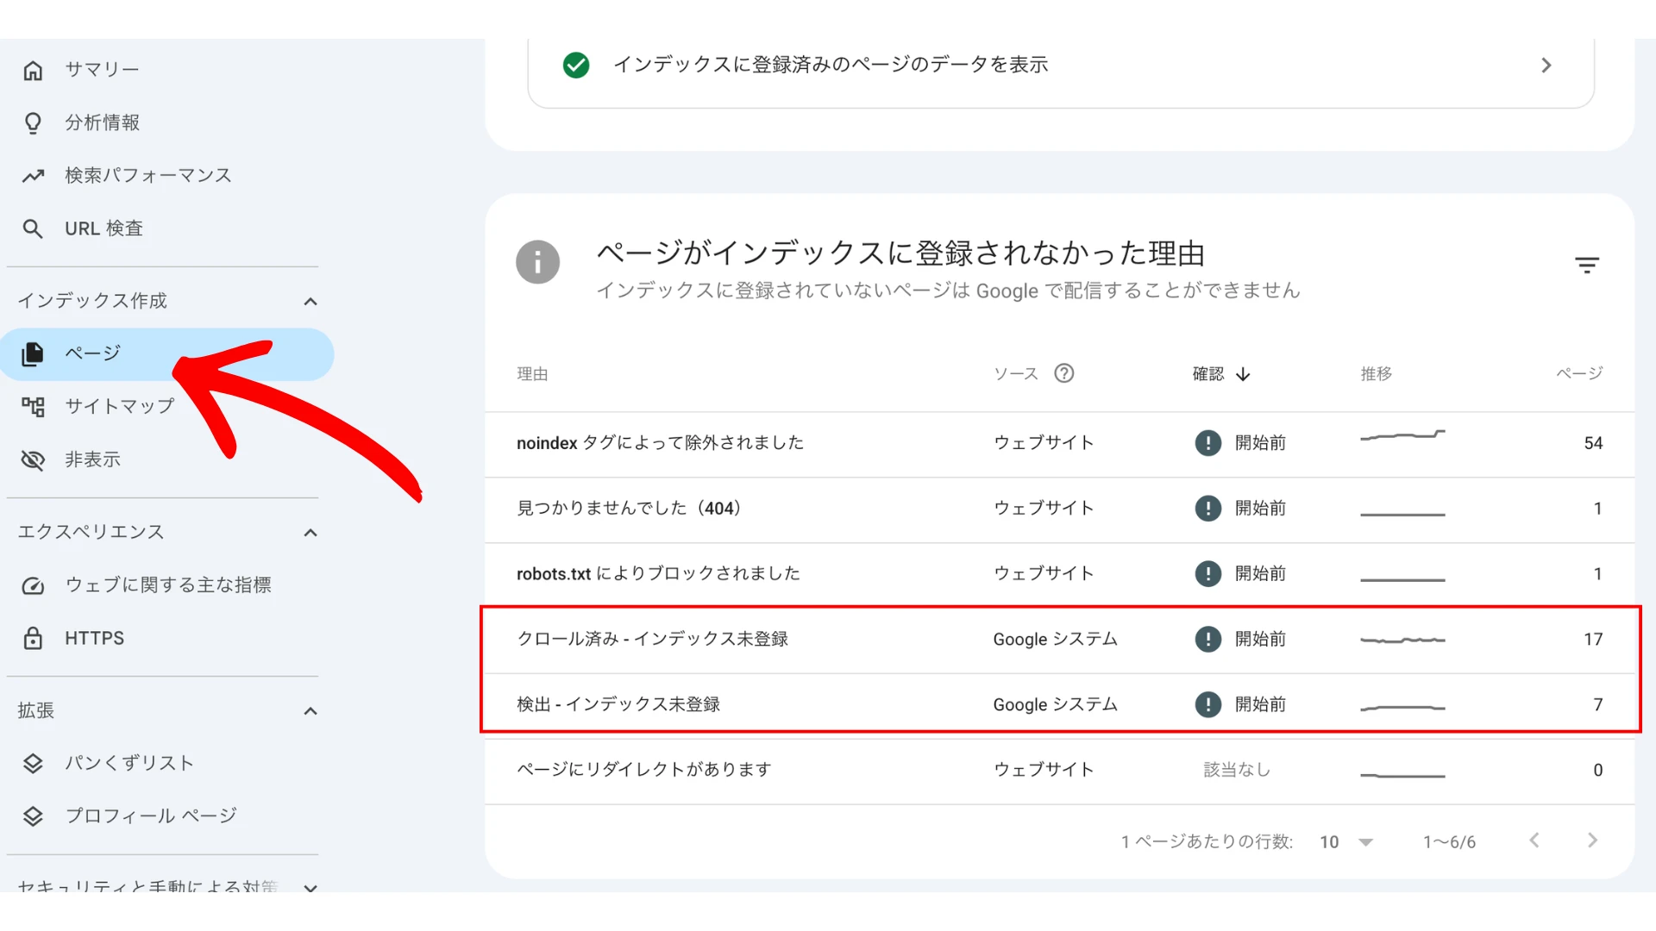Click the page count 7
The height and width of the screenshot is (931, 1656).
[x=1598, y=705]
